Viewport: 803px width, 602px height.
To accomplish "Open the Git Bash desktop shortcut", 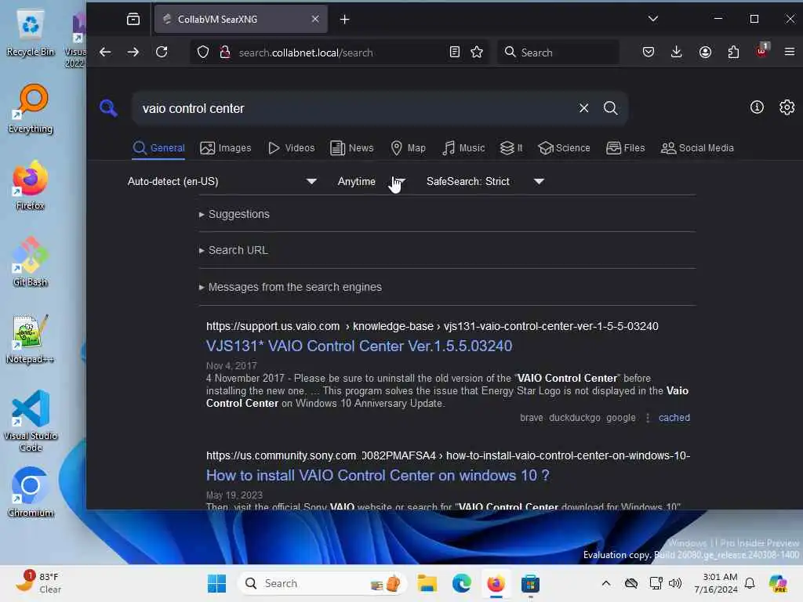I will [31, 262].
